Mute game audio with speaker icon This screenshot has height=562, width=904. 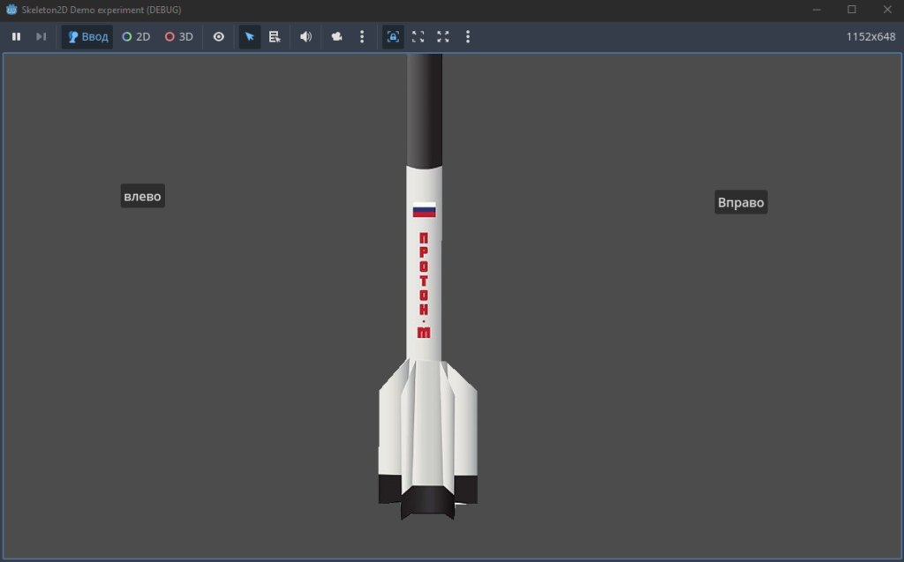coord(305,36)
